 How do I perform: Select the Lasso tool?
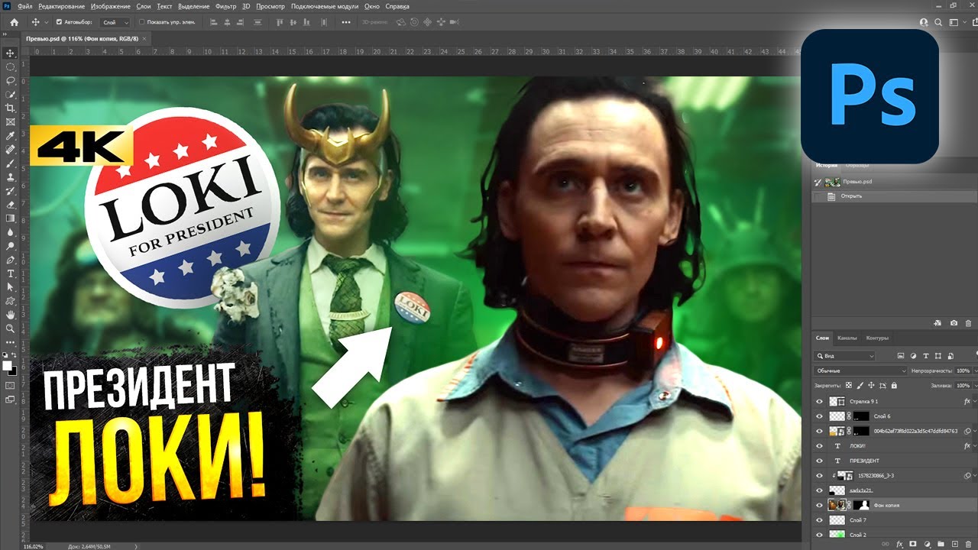point(11,80)
